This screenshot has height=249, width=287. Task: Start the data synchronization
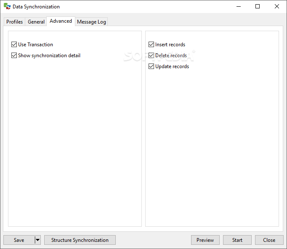click(x=237, y=240)
